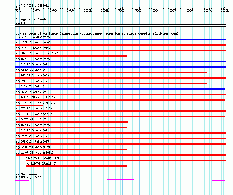The height and width of the screenshot is (195, 233).
Task: Click the nsv1029795 (Coe2014) label
Action: [31, 136]
